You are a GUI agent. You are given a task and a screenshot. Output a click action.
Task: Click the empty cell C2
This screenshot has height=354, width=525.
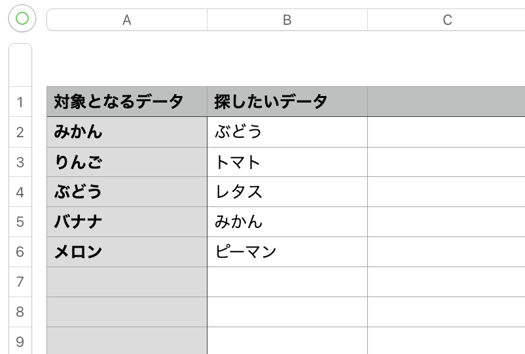446,132
